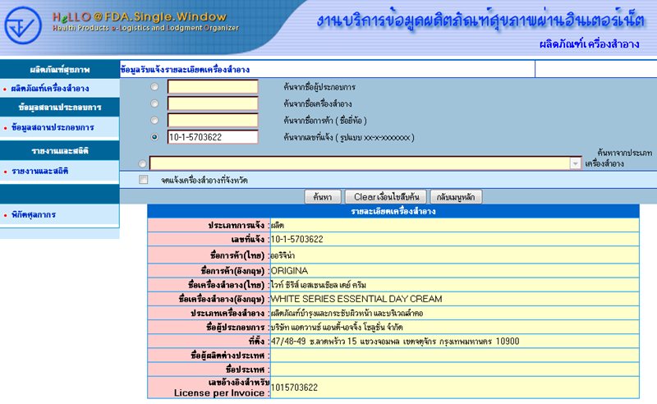Click the brand name input field

[213, 120]
